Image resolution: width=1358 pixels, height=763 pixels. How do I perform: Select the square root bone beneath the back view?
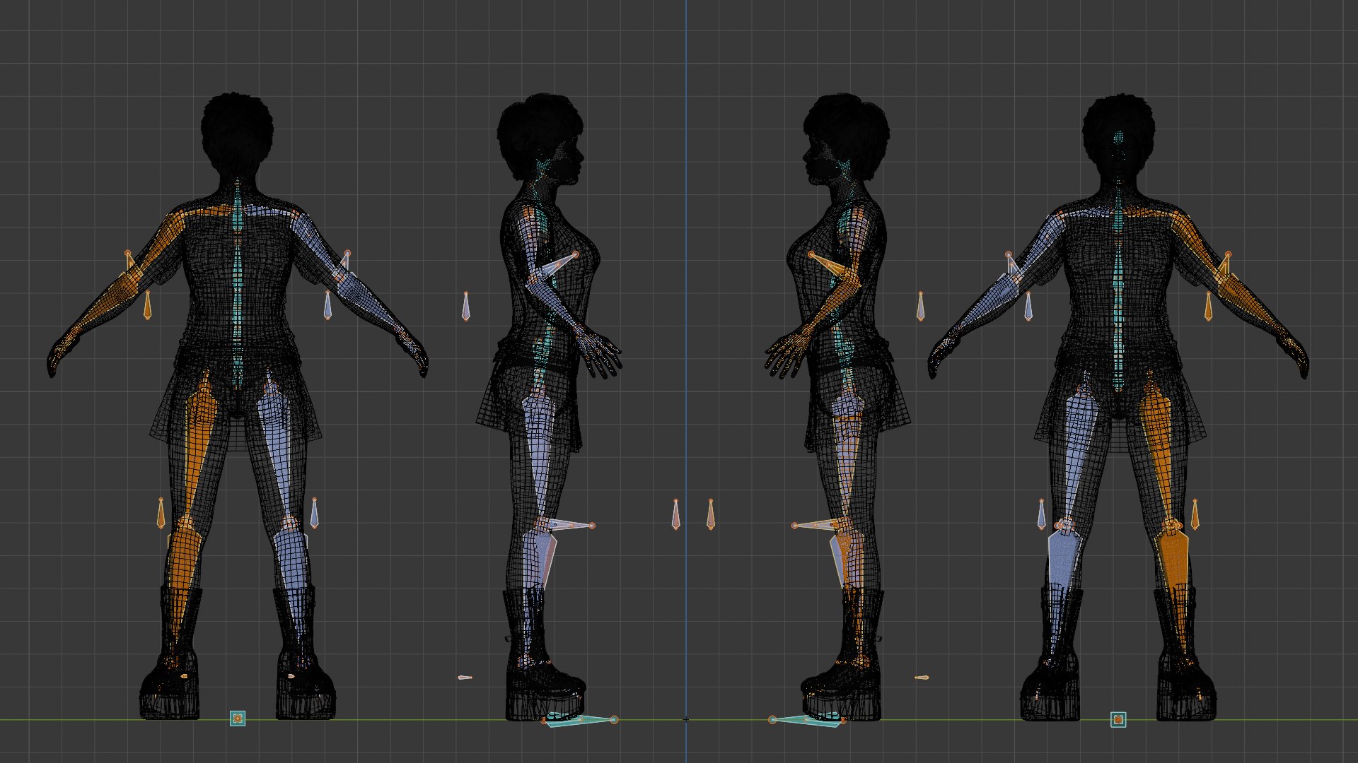click(x=238, y=718)
